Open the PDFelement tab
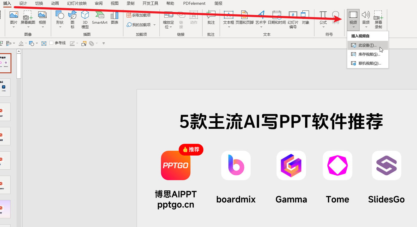417x227 pixels. [x=194, y=3]
